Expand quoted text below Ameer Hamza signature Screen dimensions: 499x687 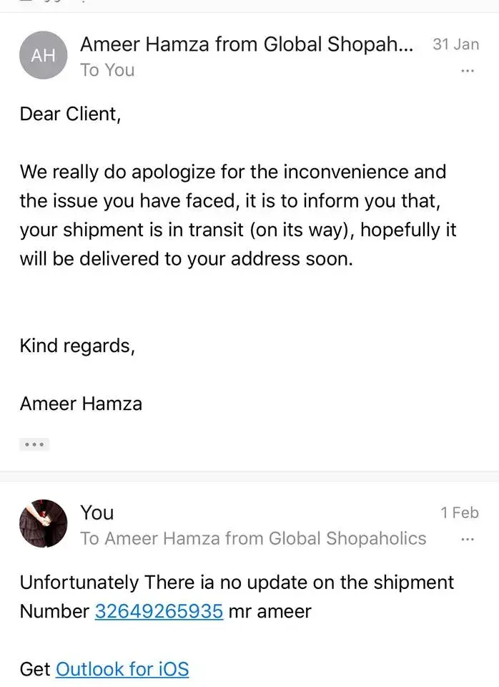pyautogui.click(x=34, y=444)
